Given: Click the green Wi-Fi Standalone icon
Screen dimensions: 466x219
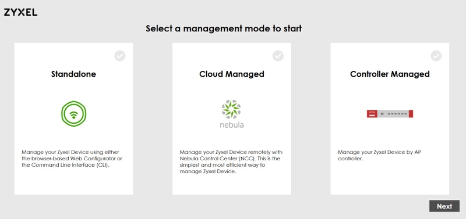Looking at the screenshot, I should click(x=74, y=114).
